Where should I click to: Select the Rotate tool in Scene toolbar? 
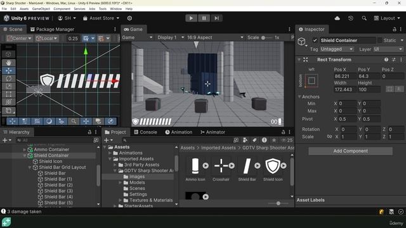pos(8,79)
